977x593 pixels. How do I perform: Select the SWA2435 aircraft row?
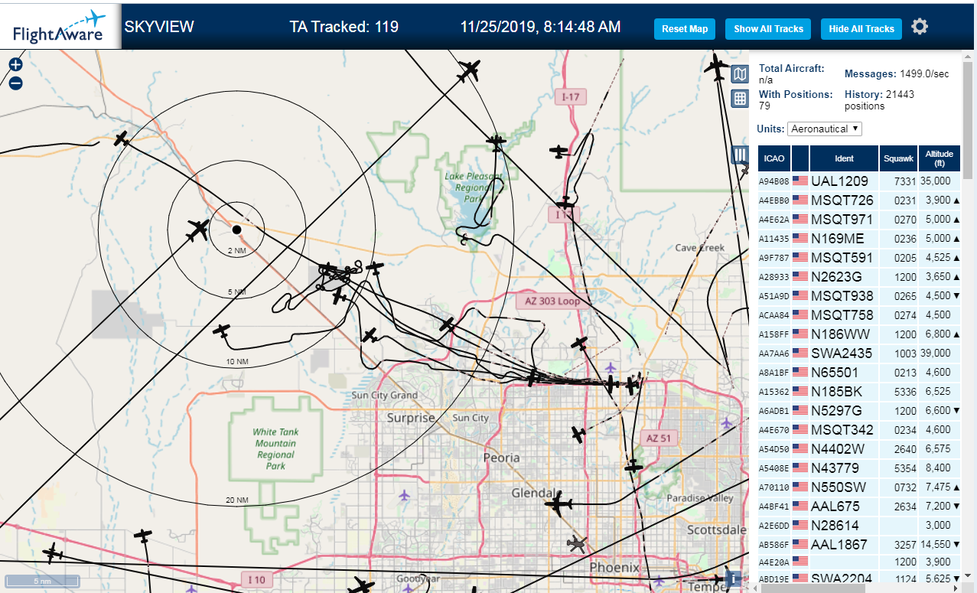pyautogui.click(x=859, y=354)
